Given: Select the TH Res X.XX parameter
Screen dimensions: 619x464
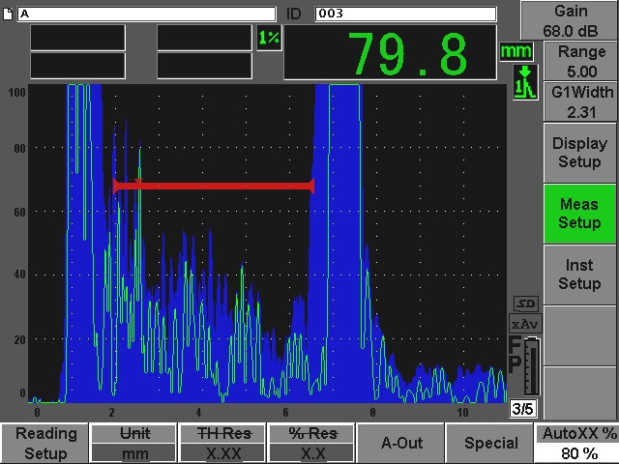Looking at the screenshot, I should (x=222, y=443).
